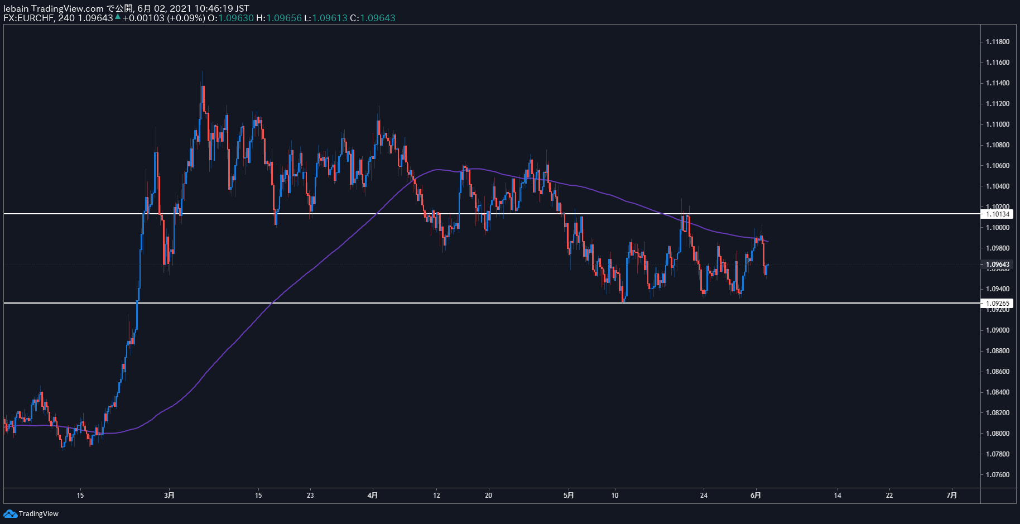Click the low value L:1.09613
Image resolution: width=1020 pixels, height=524 pixels.
326,18
